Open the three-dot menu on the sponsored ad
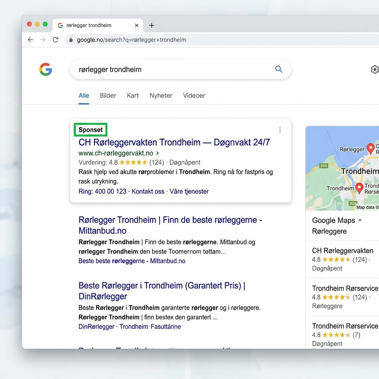This screenshot has width=379, height=379. pyautogui.click(x=280, y=130)
